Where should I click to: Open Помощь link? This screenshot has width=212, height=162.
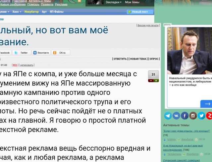33,4
